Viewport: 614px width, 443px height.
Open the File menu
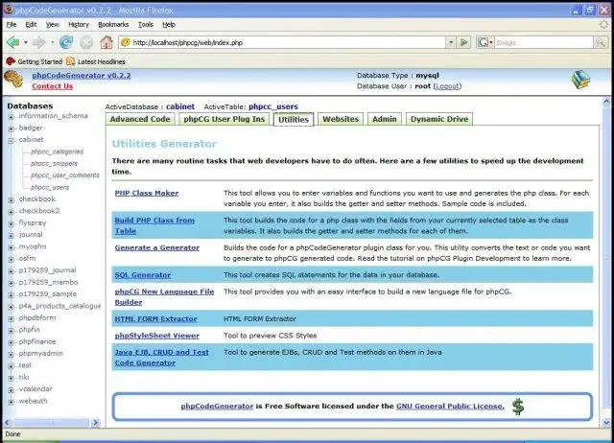click(12, 25)
